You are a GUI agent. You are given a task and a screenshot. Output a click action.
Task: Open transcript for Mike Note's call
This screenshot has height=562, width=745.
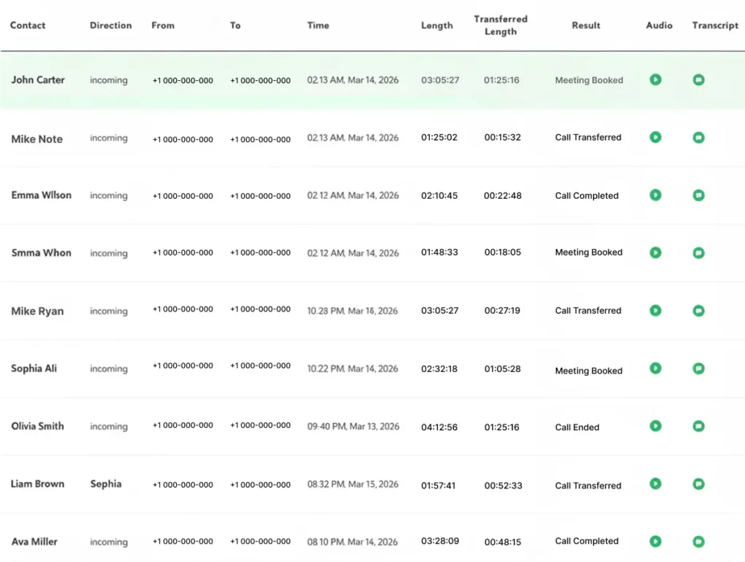coord(698,137)
